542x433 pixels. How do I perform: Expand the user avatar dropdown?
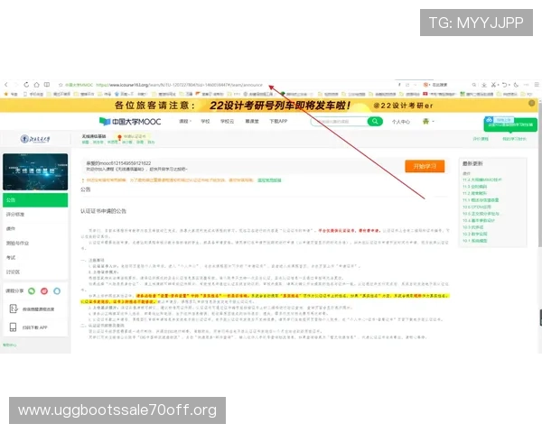[427, 121]
